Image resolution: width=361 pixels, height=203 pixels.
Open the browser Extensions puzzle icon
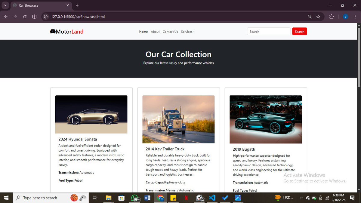coord(332,17)
